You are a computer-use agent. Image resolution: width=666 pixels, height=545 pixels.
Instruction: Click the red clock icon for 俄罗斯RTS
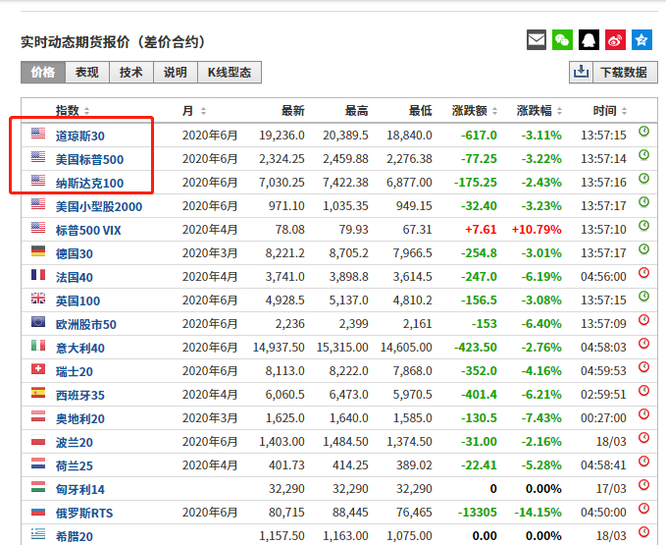(643, 509)
